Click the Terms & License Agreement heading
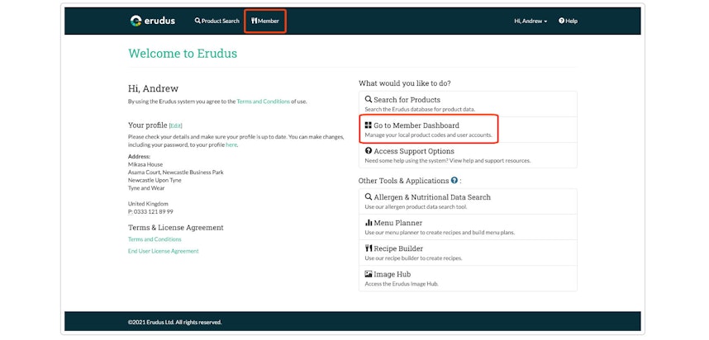This screenshot has width=709, height=340. [x=176, y=228]
